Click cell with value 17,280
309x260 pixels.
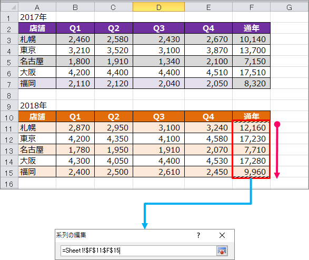tap(252, 161)
